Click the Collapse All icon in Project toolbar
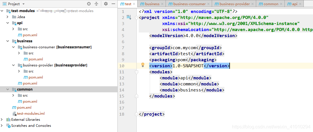The image size is (313, 132). click(96, 4)
